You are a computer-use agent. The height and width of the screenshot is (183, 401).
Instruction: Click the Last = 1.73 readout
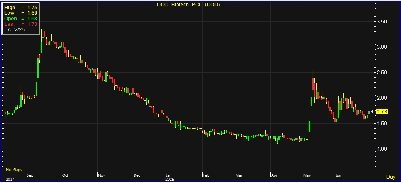coord(21,24)
